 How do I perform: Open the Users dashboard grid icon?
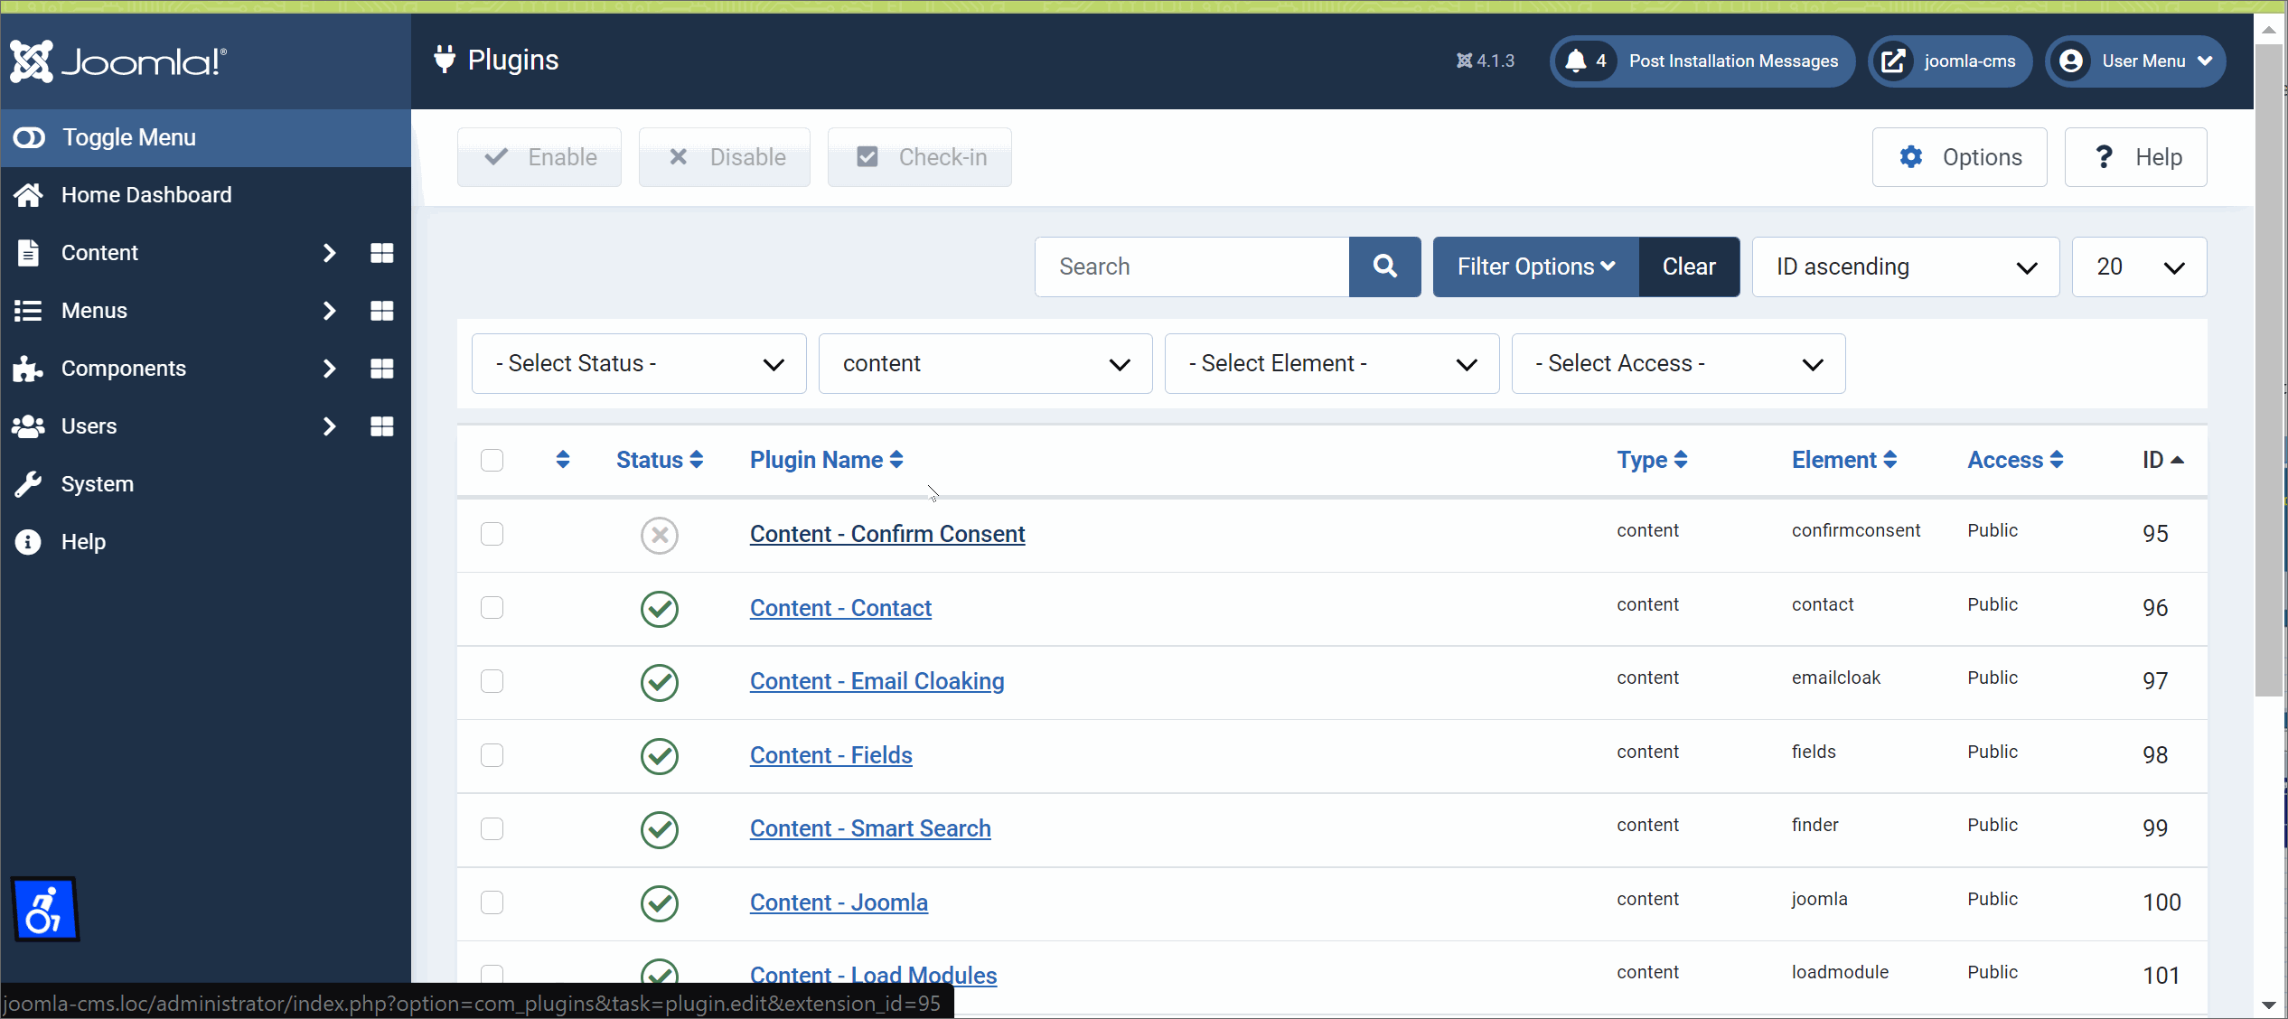point(381,426)
